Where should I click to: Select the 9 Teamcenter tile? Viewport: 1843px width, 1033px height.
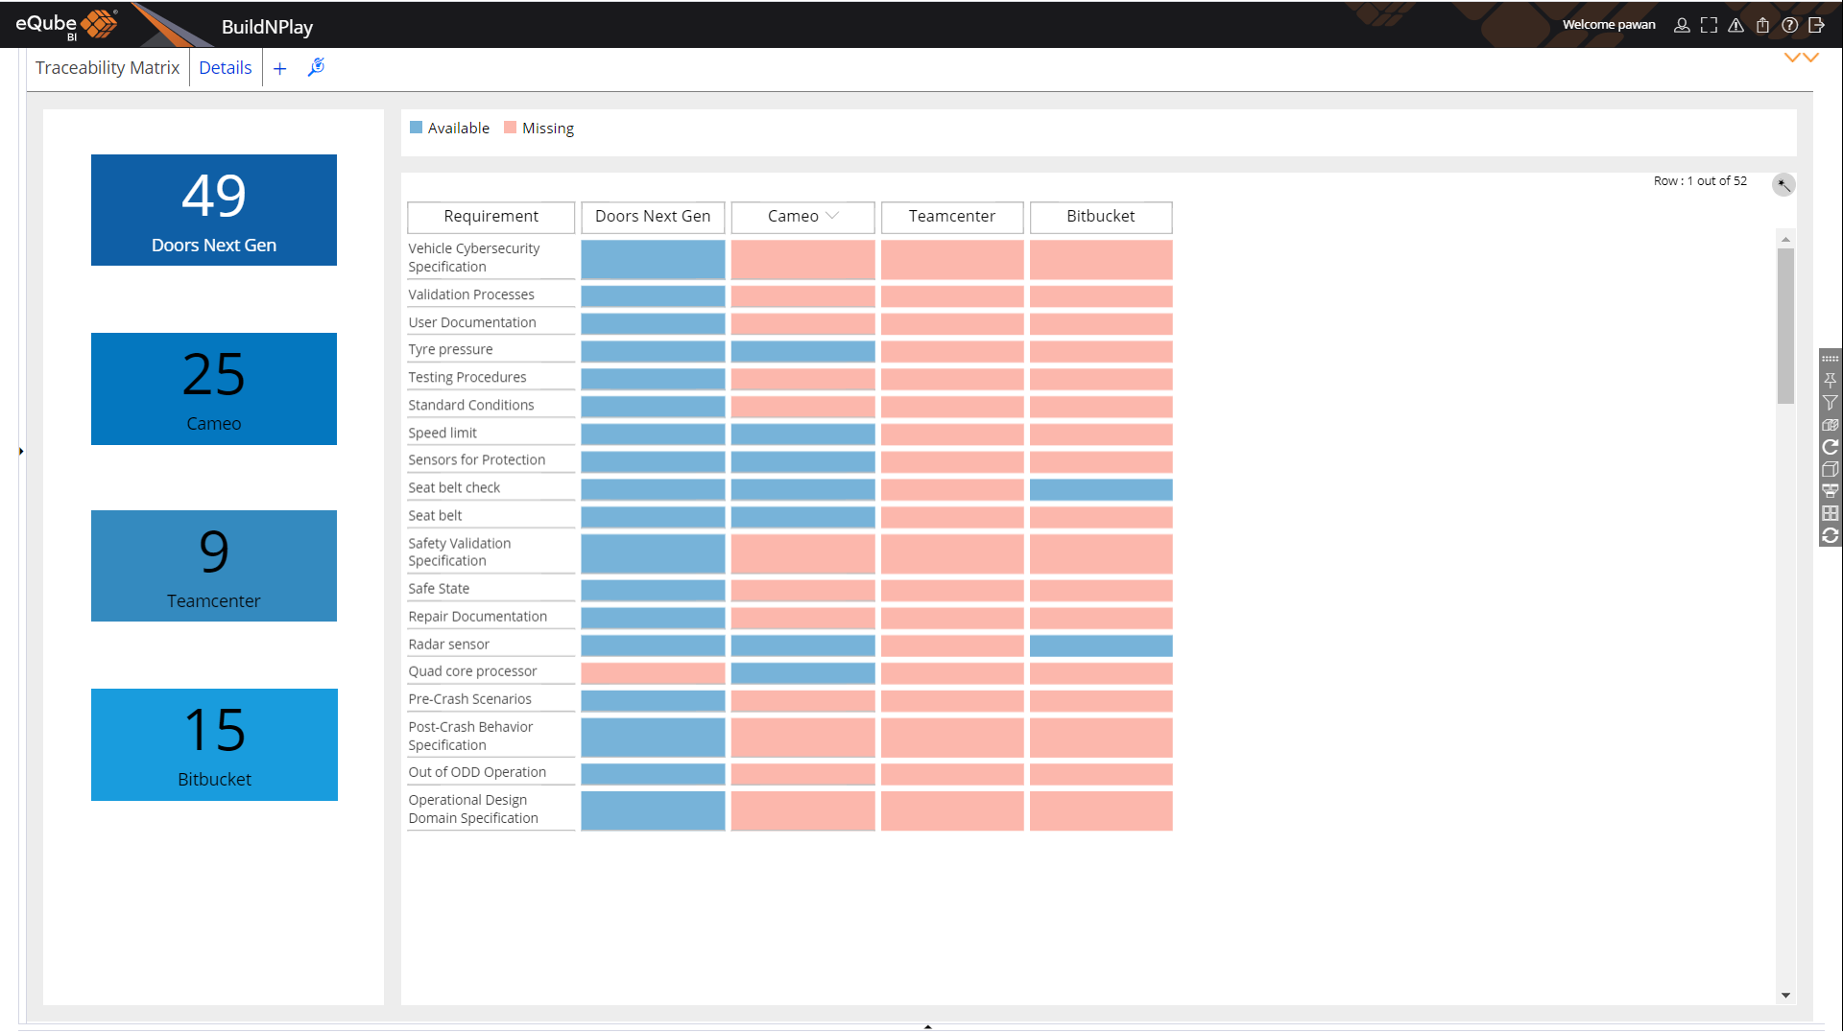point(214,566)
